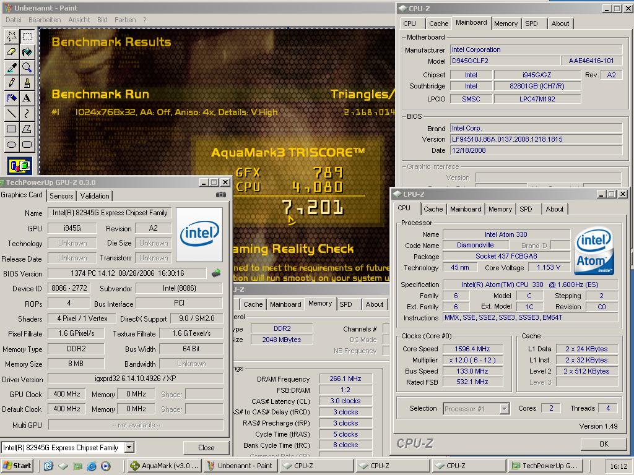The width and height of the screenshot is (634, 475).
Task: Choose the Airbrush tool in Paint
Action: [12, 98]
